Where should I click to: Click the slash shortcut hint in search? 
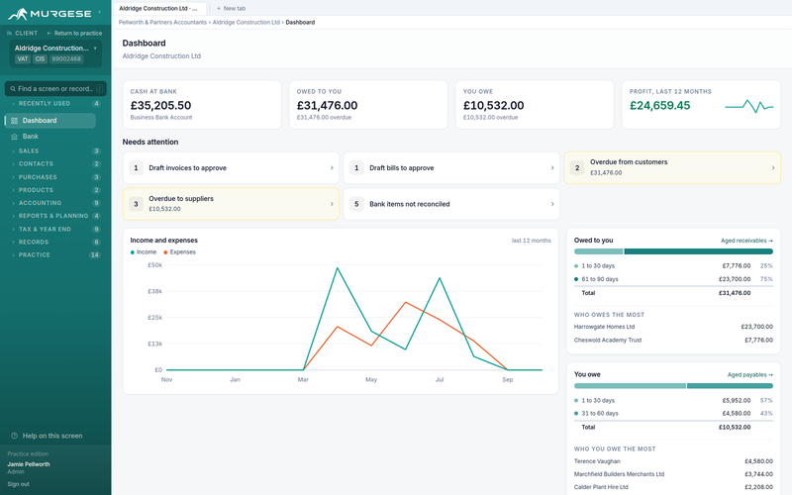pos(100,89)
